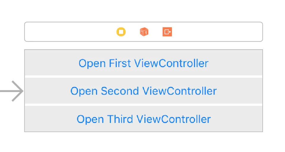
Task: Click empty canvas below the Third ViewController button
Action: pyautogui.click(x=143, y=142)
